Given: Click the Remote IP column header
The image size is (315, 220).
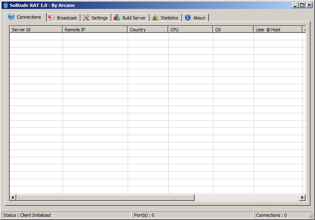Looking at the screenshot, I should pos(95,30).
